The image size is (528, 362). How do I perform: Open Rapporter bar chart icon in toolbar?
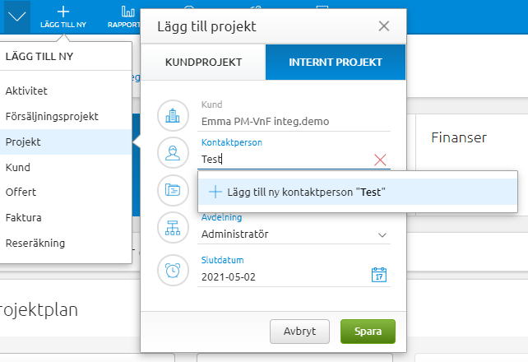coord(127,12)
